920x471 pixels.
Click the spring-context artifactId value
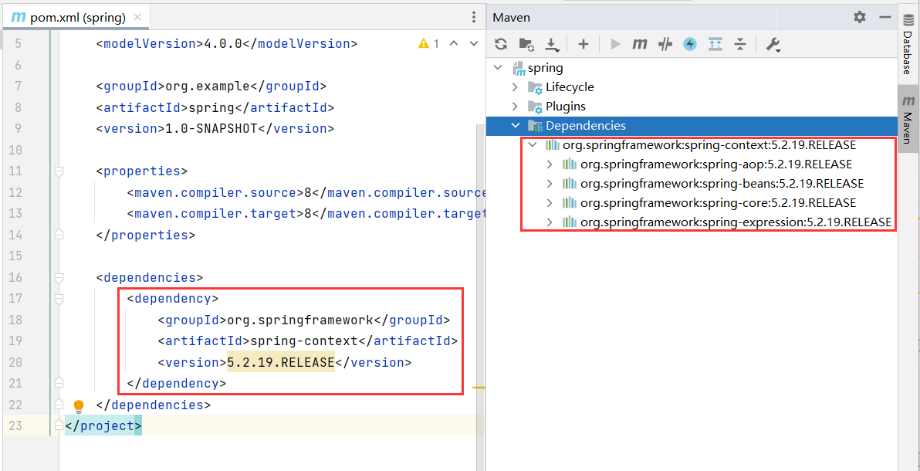pos(304,341)
